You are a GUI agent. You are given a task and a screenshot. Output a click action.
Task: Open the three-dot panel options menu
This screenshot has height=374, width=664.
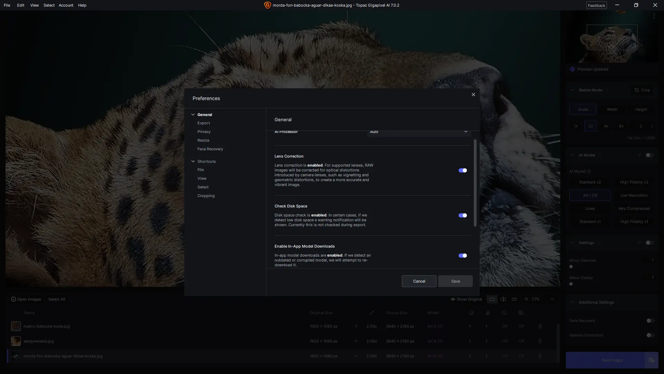click(x=654, y=16)
